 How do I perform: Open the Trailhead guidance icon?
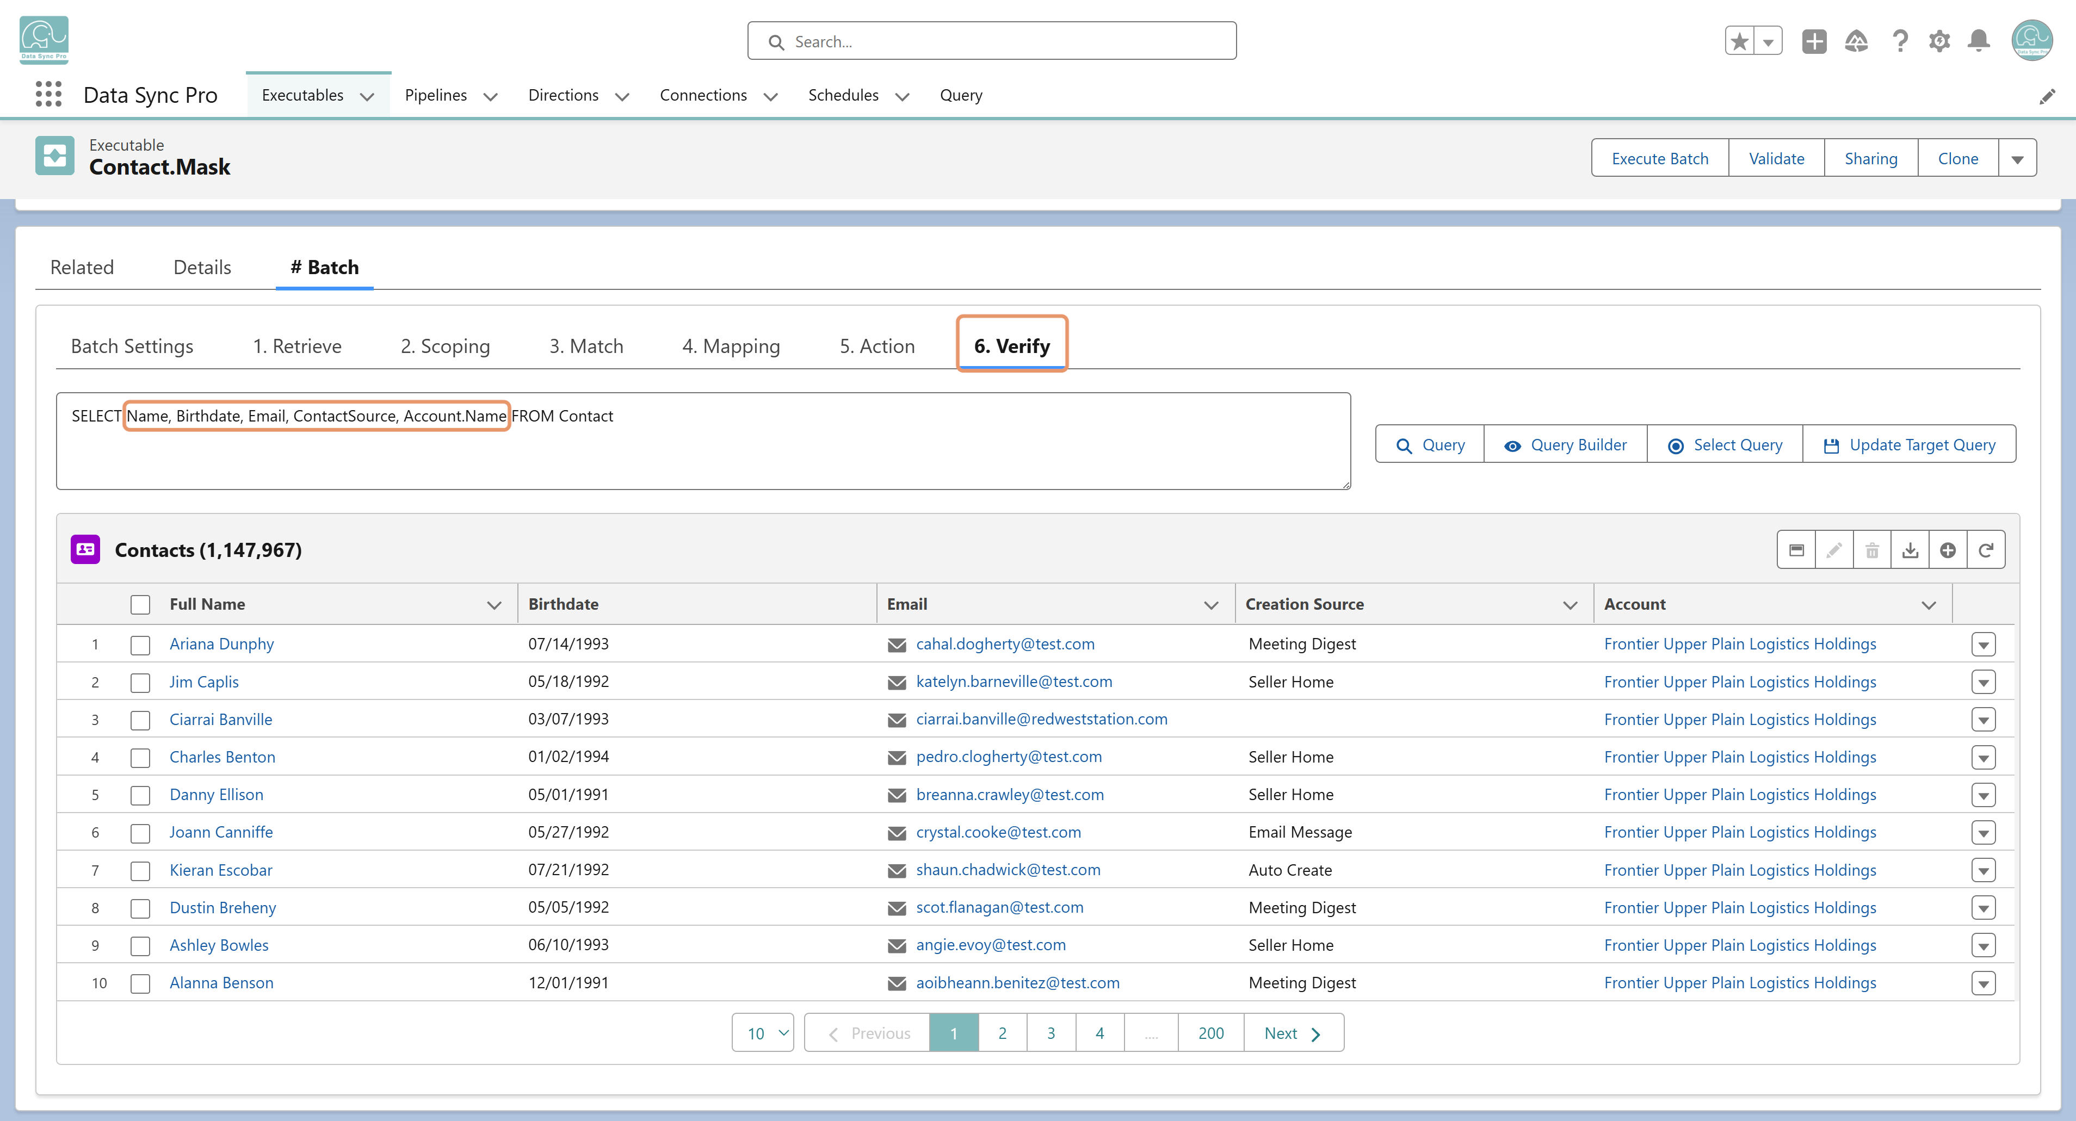1856,41
